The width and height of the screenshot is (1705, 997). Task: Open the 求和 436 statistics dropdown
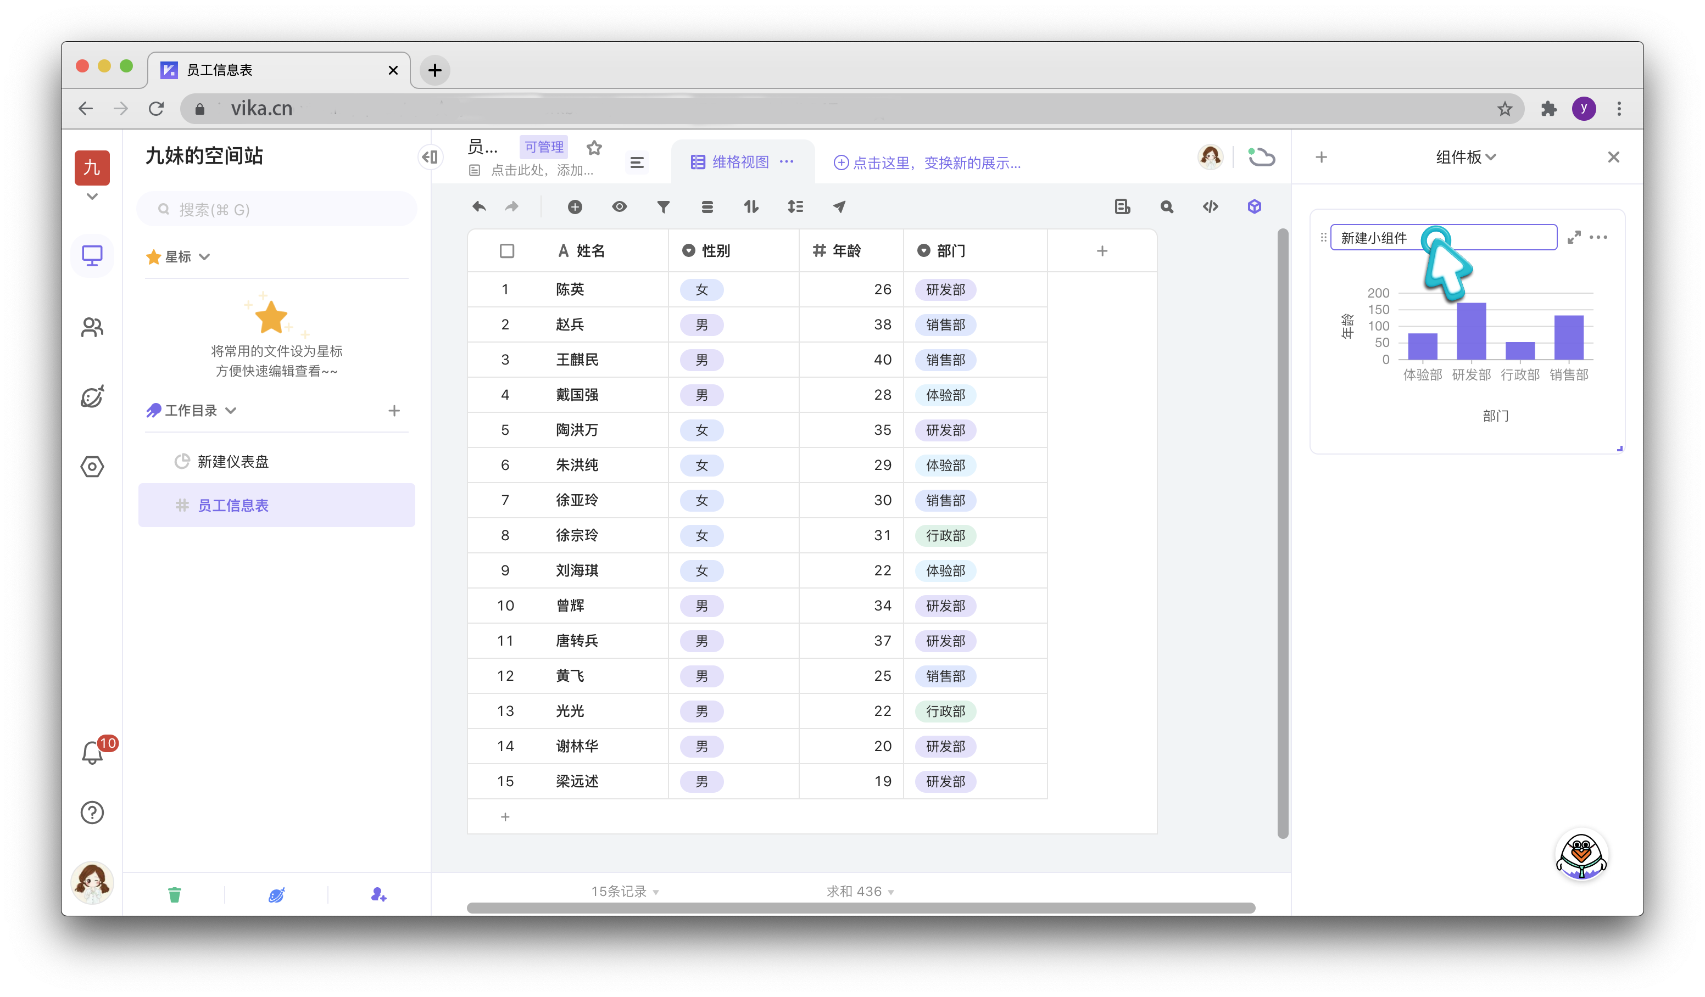tap(860, 892)
